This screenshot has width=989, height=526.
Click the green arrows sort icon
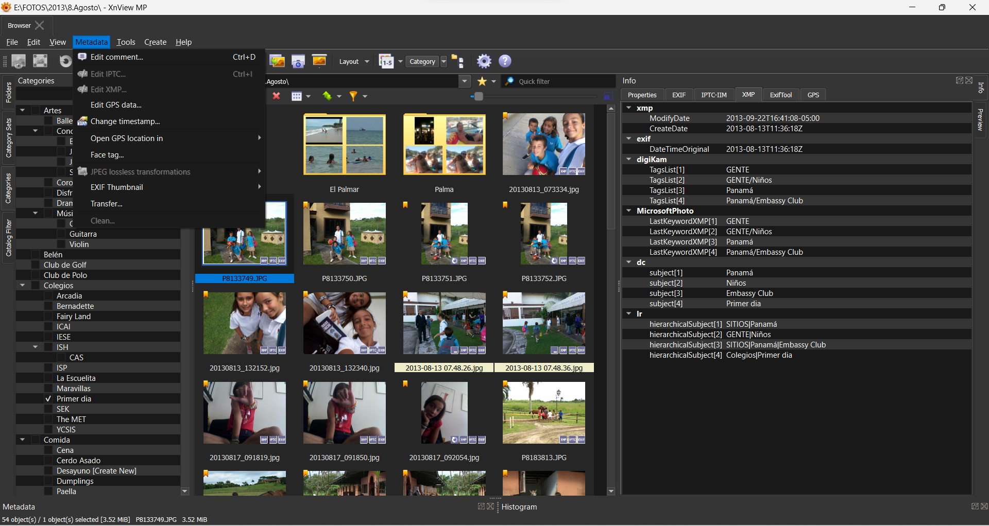(327, 96)
